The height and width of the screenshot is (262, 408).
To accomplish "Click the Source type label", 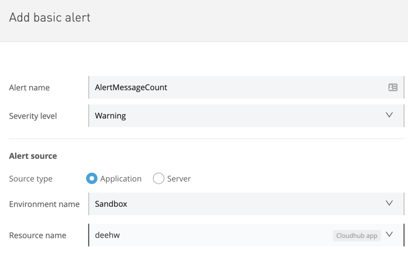I will pyautogui.click(x=30, y=178).
